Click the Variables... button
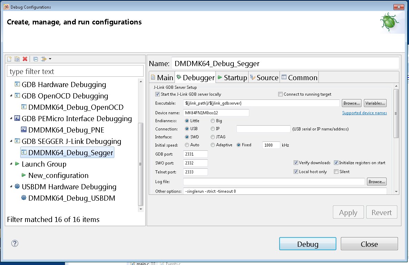409x265 pixels. click(375, 103)
